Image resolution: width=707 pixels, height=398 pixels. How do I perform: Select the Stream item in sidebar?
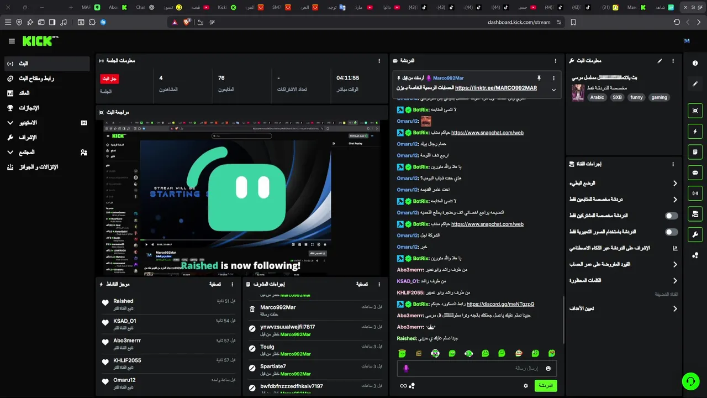click(x=46, y=64)
